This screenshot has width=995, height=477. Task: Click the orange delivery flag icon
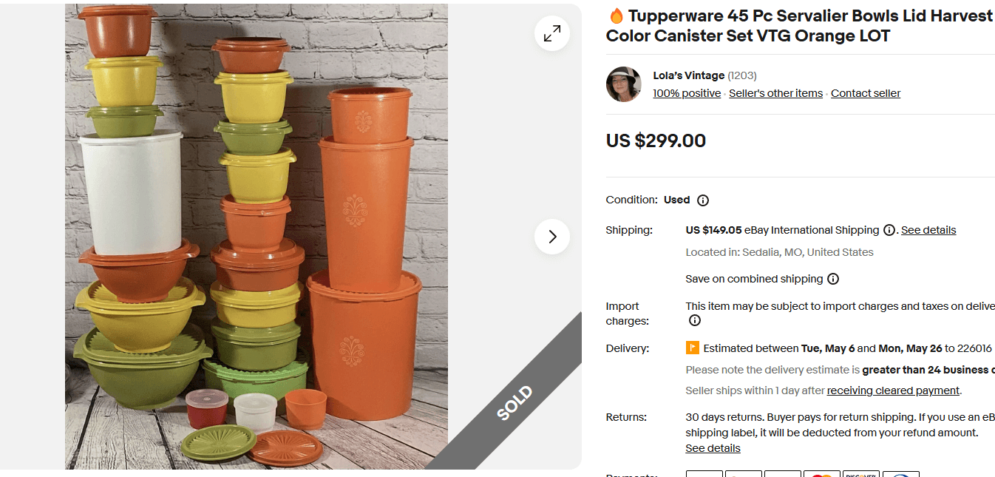click(x=692, y=348)
